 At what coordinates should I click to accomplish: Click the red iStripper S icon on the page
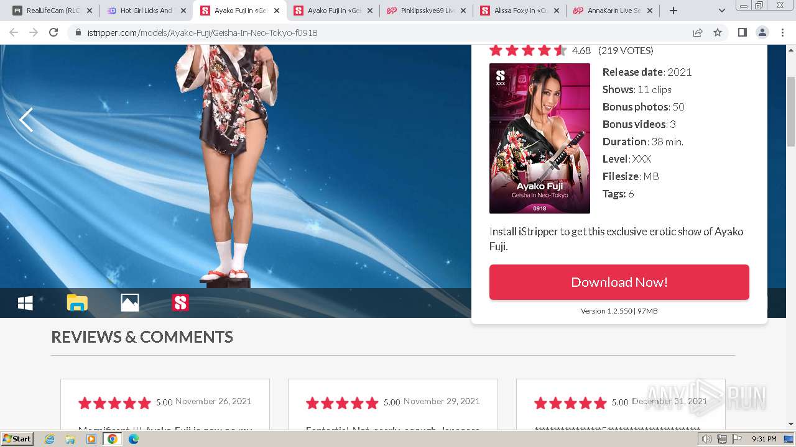[x=180, y=303]
